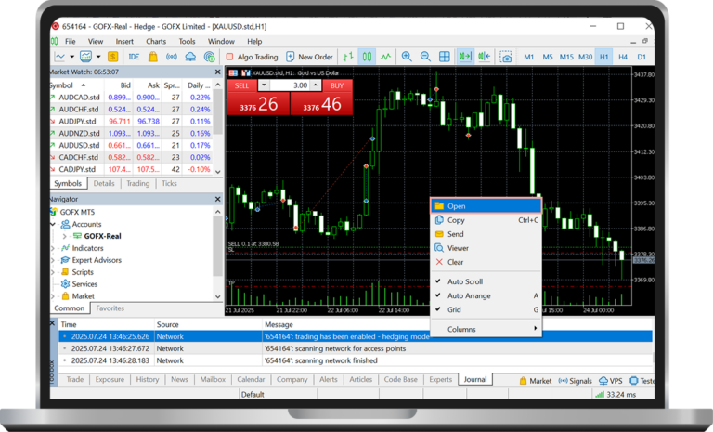713x432 pixels.
Task: Open a new chart window icon
Action: 59,57
